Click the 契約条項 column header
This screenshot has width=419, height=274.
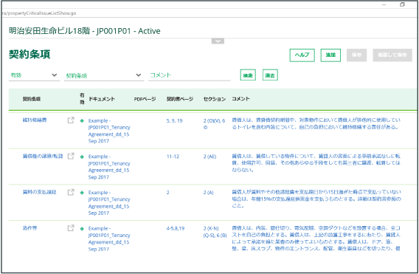[32, 99]
